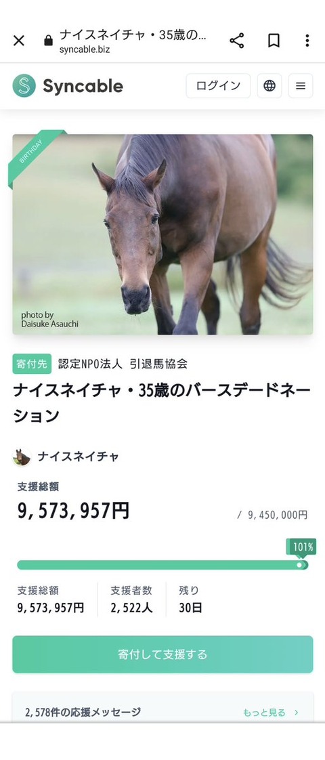The height and width of the screenshot is (760, 325).
Task: Click the ログイン button
Action: click(218, 86)
